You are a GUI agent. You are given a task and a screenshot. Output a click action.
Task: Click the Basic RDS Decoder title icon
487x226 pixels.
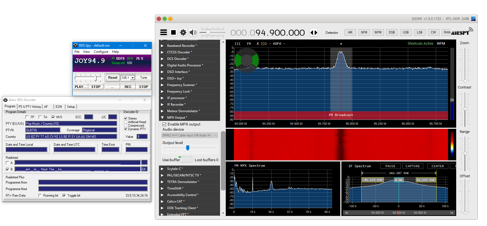click(x=5, y=100)
